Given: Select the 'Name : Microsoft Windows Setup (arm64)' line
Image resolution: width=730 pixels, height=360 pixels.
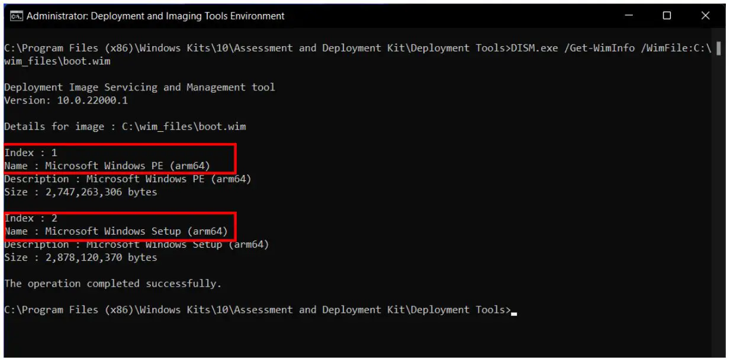Looking at the screenshot, I should pos(116,231).
